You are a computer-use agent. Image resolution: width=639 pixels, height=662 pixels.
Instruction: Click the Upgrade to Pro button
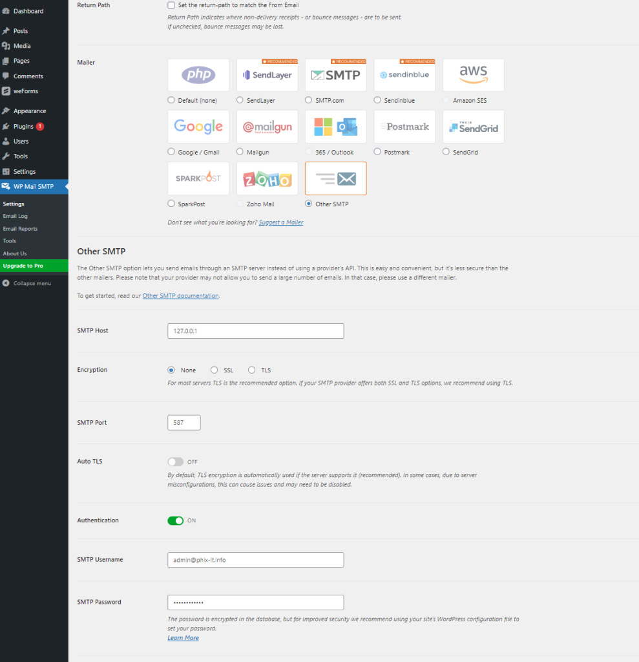point(23,266)
